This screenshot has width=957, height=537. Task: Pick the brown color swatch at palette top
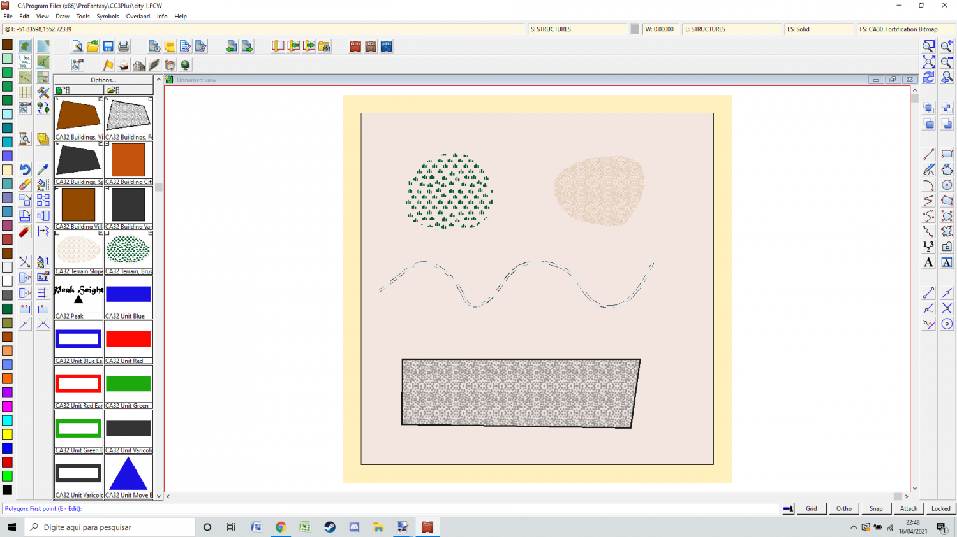7,45
